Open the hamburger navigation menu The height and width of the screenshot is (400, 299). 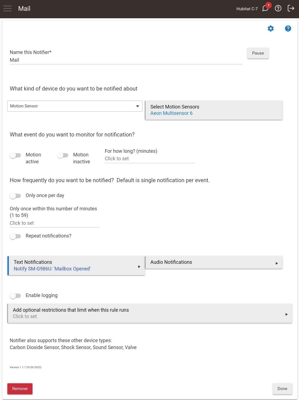tap(7, 9)
